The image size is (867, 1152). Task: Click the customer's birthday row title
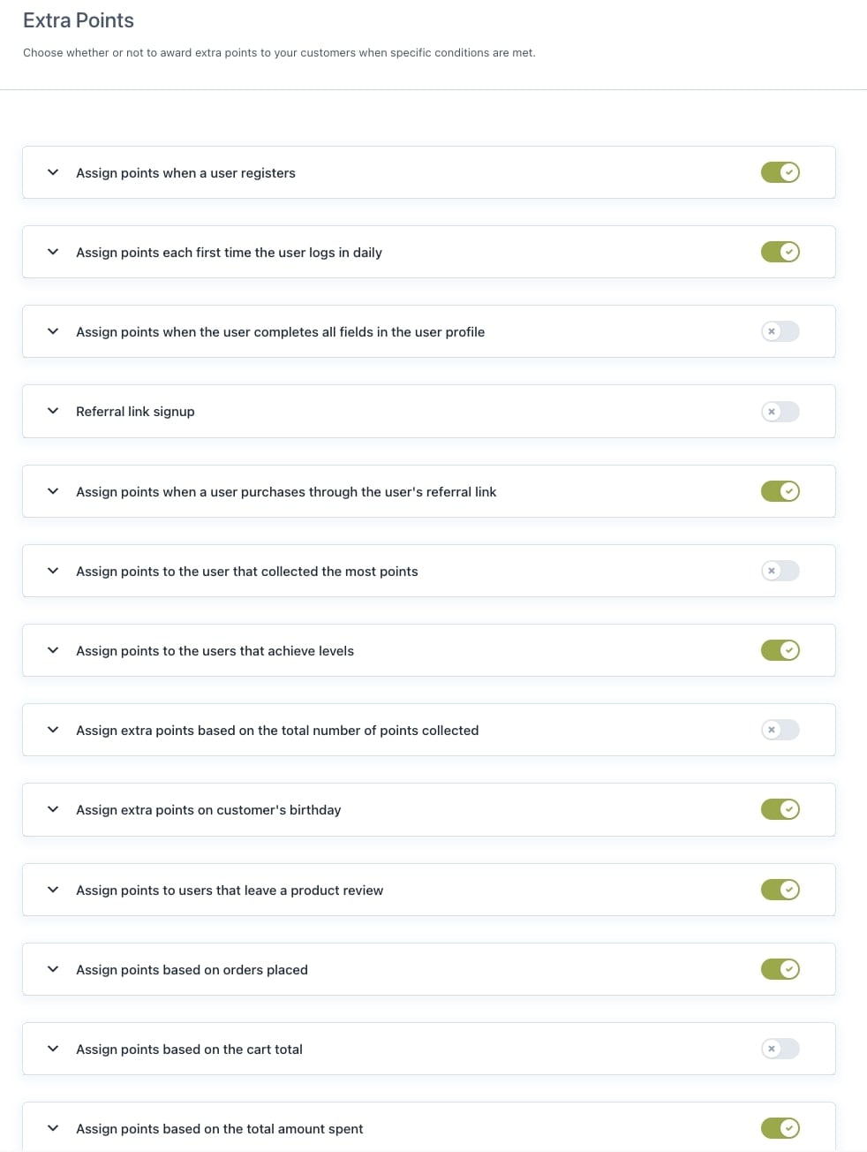tap(208, 810)
